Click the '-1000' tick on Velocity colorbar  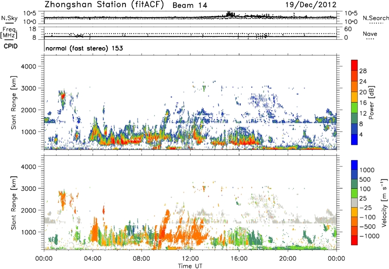370,236
